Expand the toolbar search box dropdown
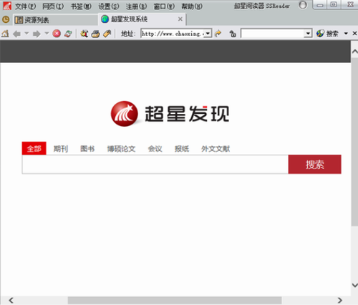358x305 pixels. 308,34
